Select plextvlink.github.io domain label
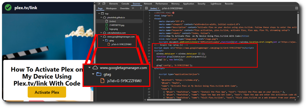Screen dimensions: 306x108 point(116,17)
